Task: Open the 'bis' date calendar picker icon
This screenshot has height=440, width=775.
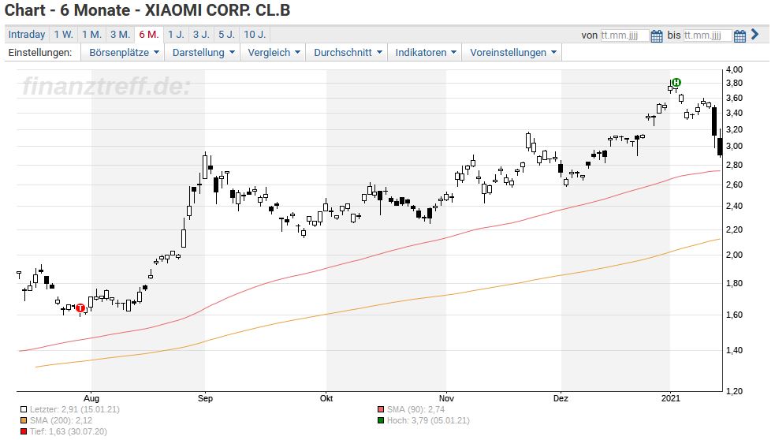Action: click(740, 35)
